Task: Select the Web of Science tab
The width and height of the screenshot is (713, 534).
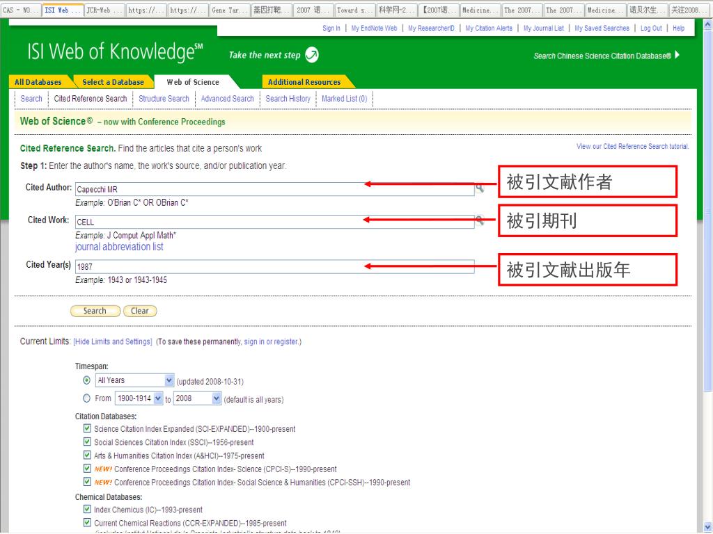Action: (193, 82)
